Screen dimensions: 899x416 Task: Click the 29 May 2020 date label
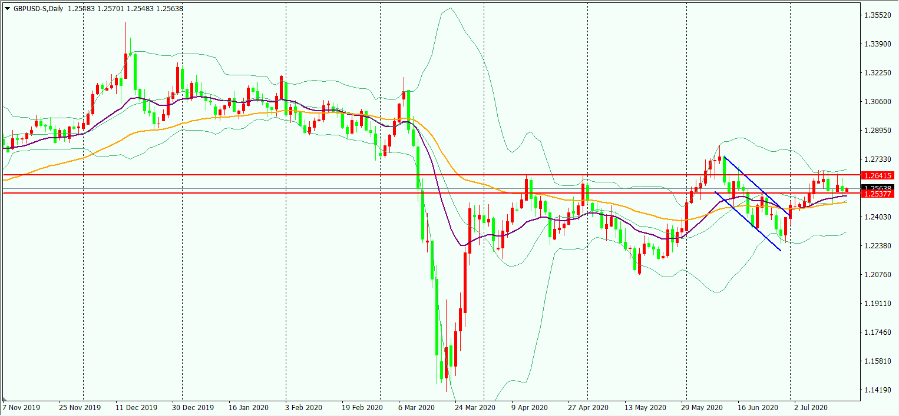pos(702,408)
